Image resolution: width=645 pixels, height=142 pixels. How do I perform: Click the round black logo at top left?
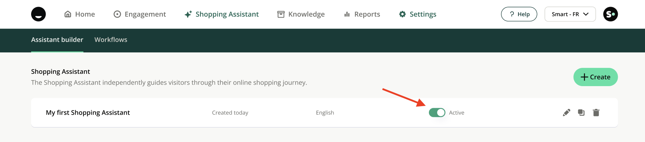pos(39,14)
